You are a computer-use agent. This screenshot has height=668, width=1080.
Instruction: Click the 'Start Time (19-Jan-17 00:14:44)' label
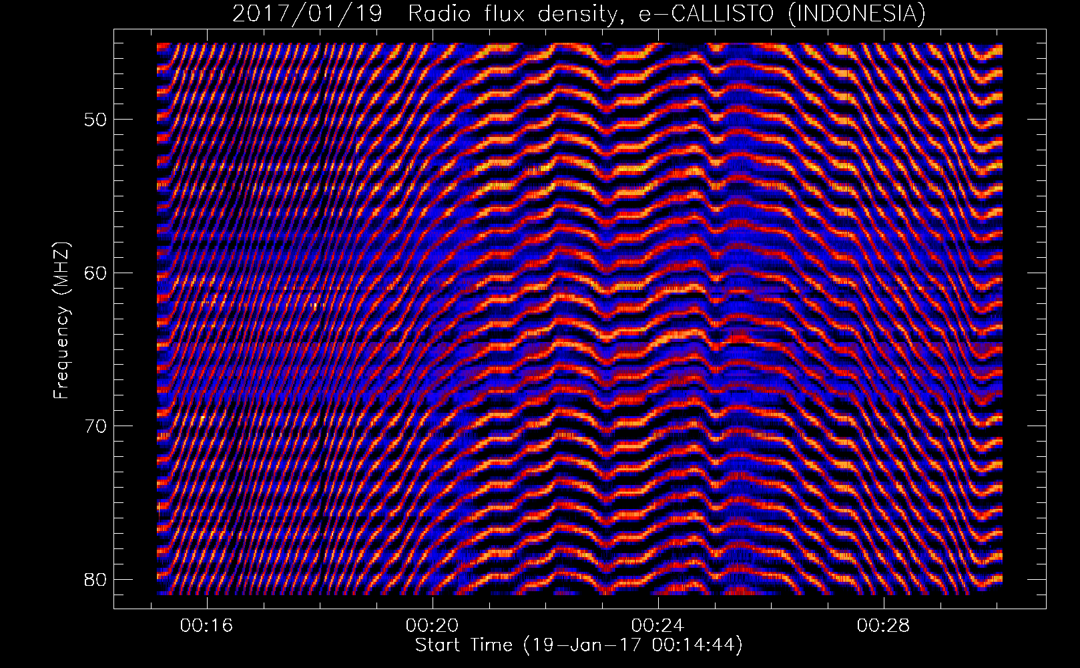click(x=579, y=645)
